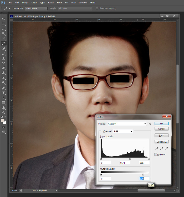This screenshot has height=197, width=184.
Task: Click the Auto button in Levels
Action: 161,135
